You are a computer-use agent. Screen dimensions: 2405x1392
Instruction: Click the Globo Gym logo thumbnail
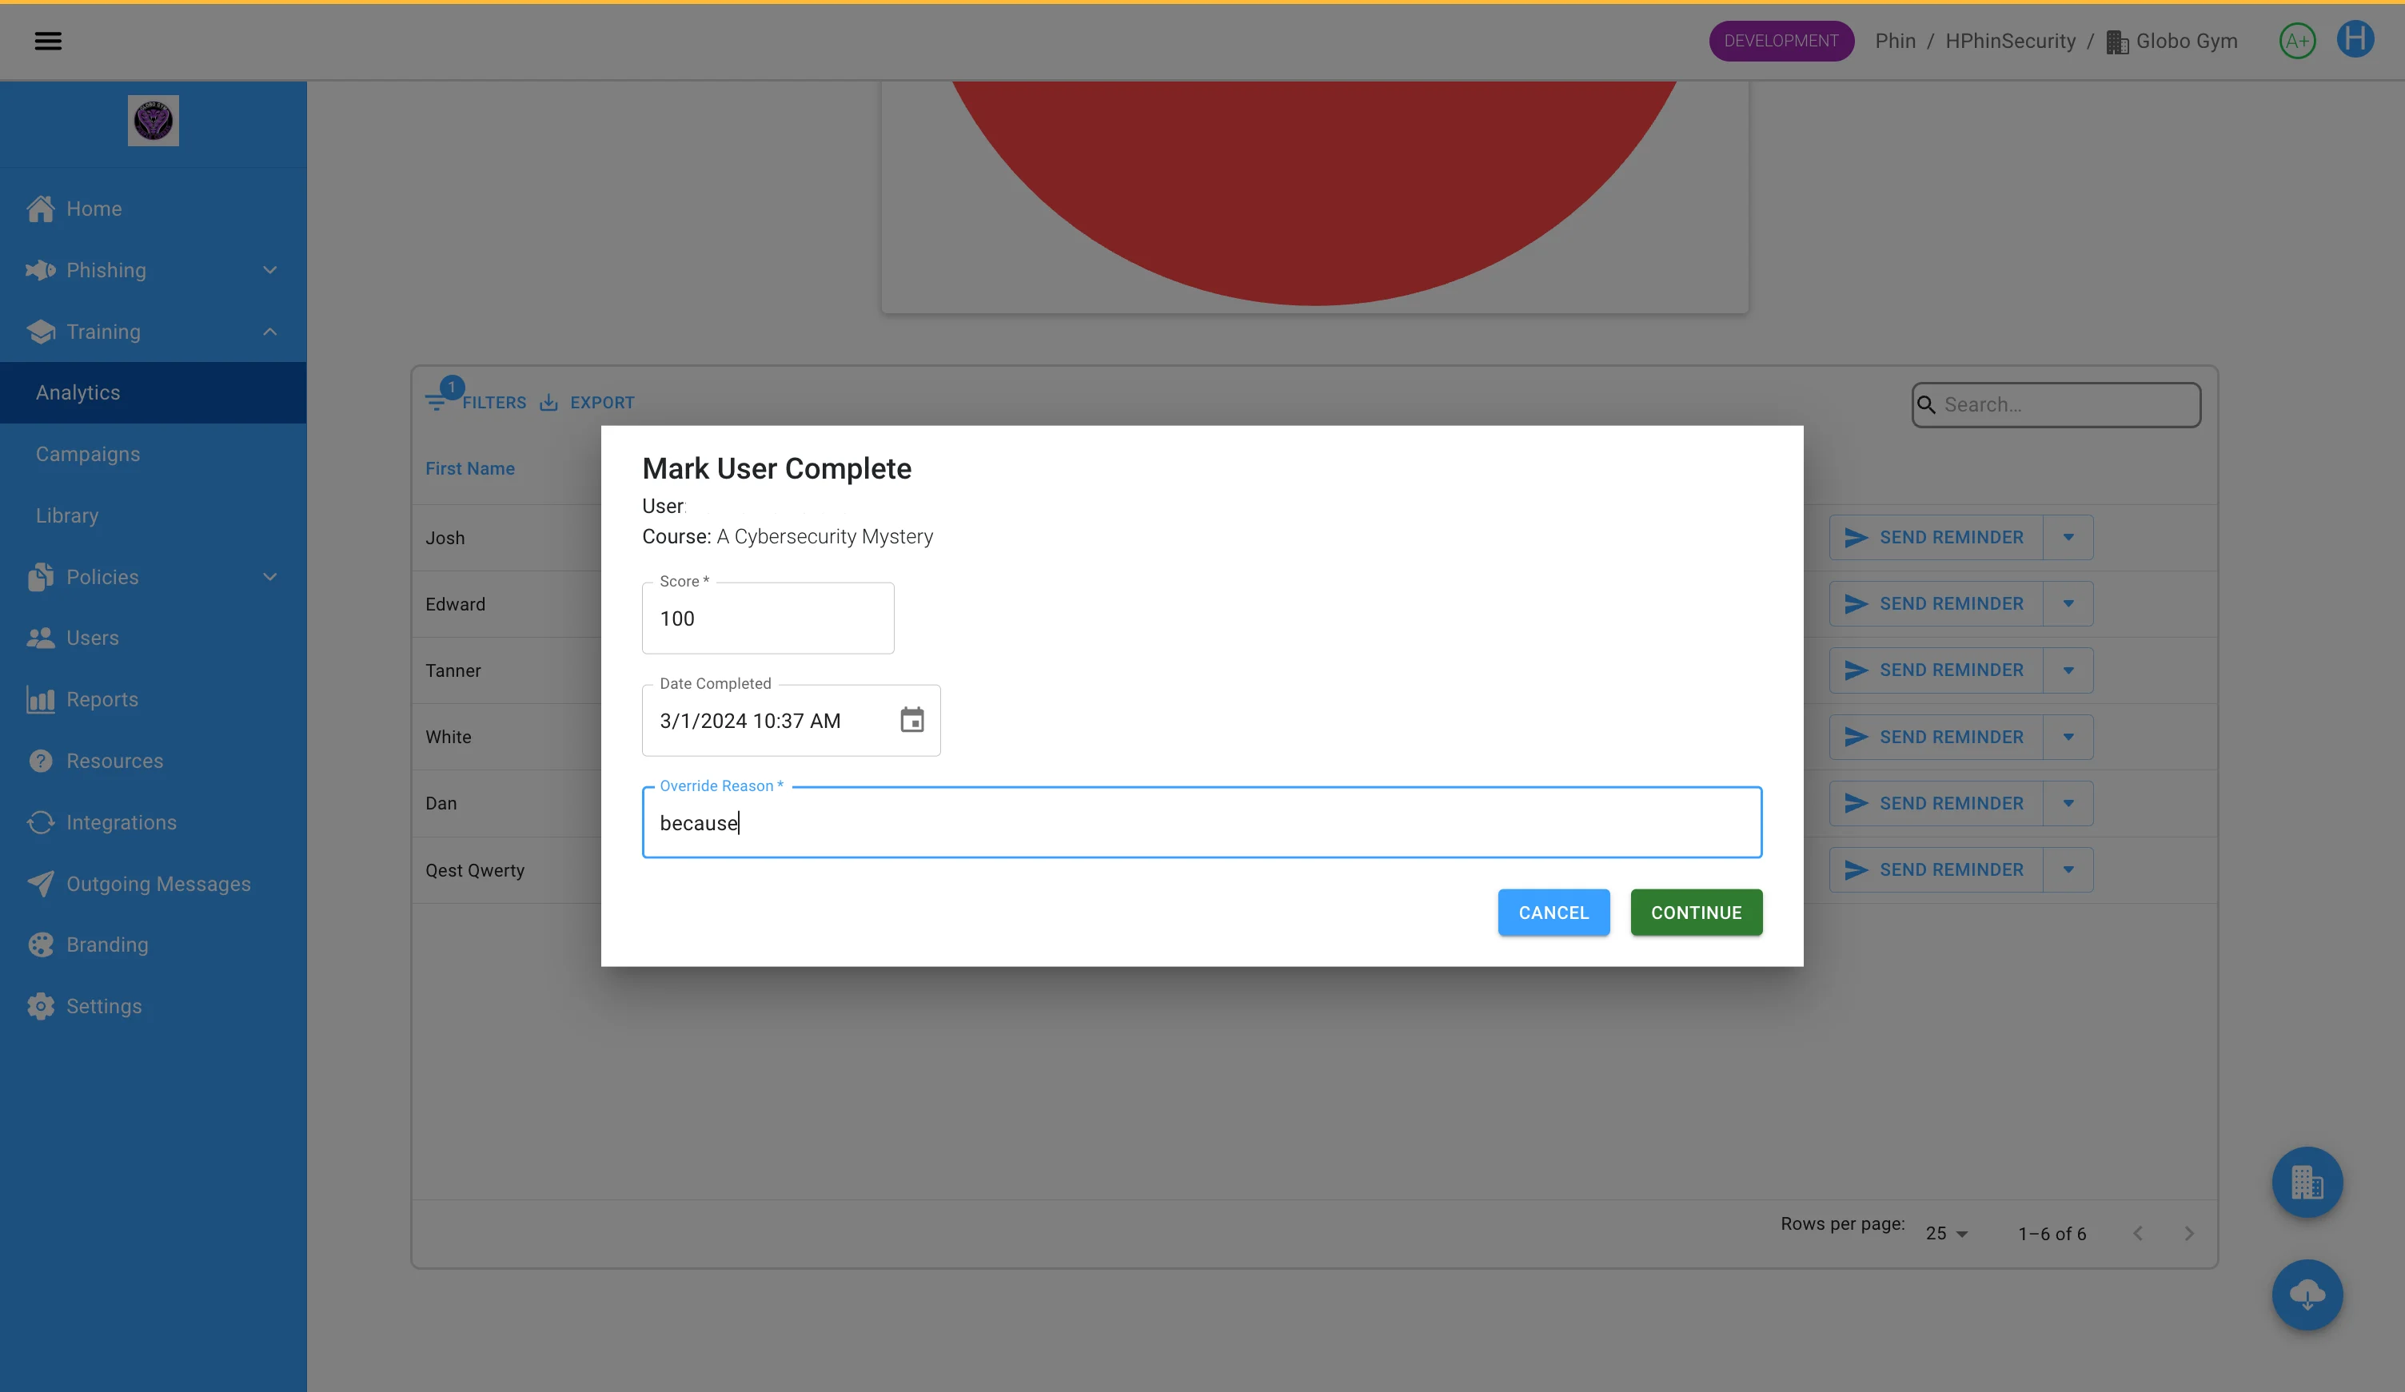click(153, 121)
